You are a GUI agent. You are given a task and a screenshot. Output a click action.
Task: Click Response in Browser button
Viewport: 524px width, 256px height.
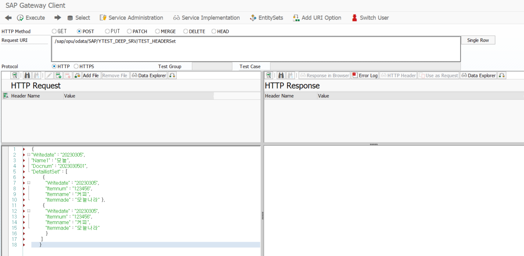click(x=324, y=75)
